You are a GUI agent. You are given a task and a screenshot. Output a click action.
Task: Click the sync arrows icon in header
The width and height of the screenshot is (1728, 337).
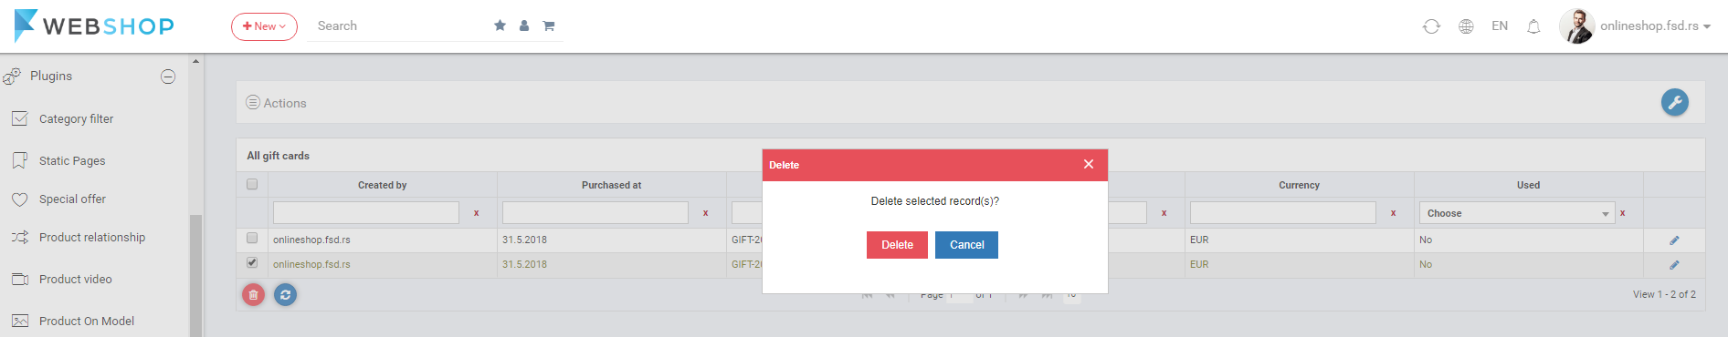point(1431,26)
